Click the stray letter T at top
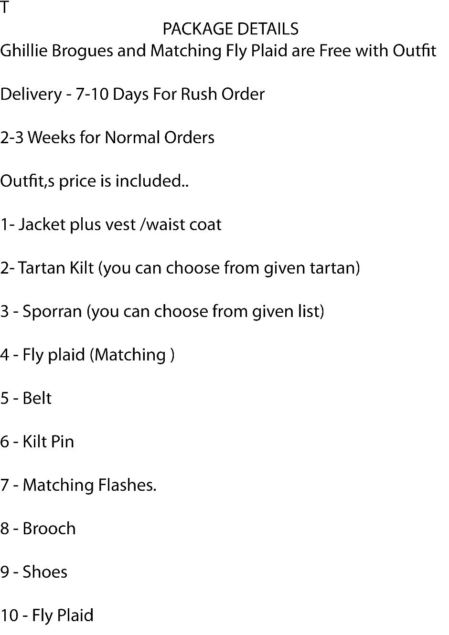Image resolution: width=449 pixels, height=635 pixels. pos(5,8)
